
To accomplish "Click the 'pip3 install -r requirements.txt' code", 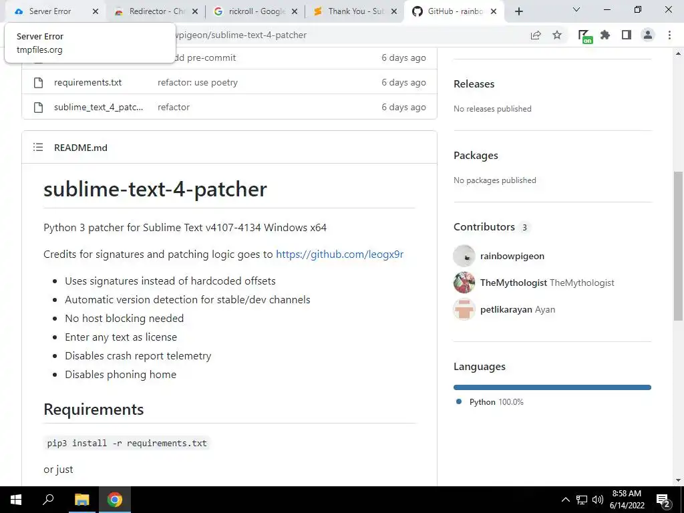I will click(x=127, y=444).
